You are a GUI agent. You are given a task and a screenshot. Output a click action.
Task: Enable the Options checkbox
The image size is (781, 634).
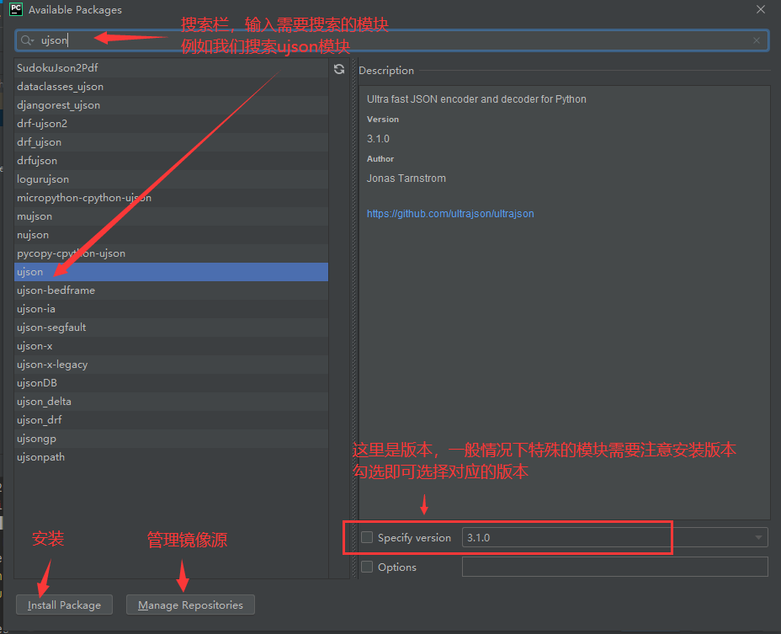[367, 567]
